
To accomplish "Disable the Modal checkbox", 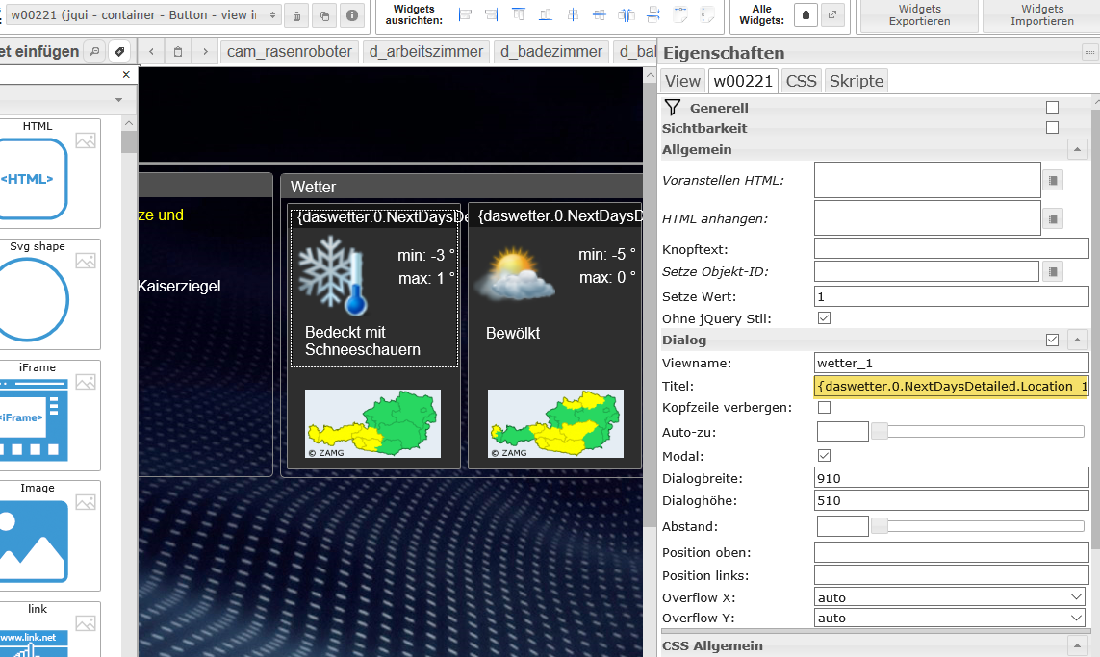I will click(x=824, y=455).
